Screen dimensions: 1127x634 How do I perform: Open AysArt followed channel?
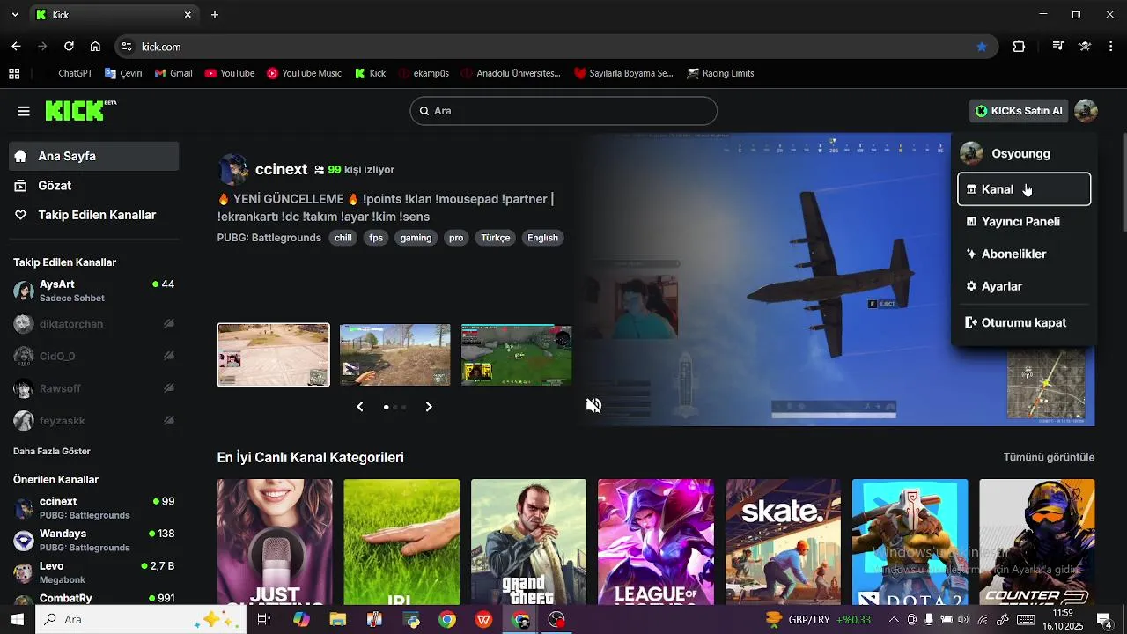pos(94,291)
